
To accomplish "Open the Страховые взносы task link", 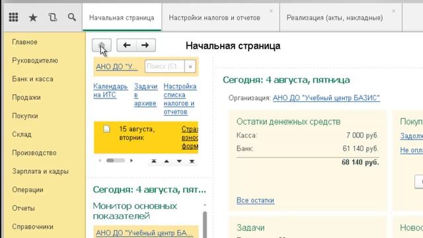I will click(x=190, y=138).
